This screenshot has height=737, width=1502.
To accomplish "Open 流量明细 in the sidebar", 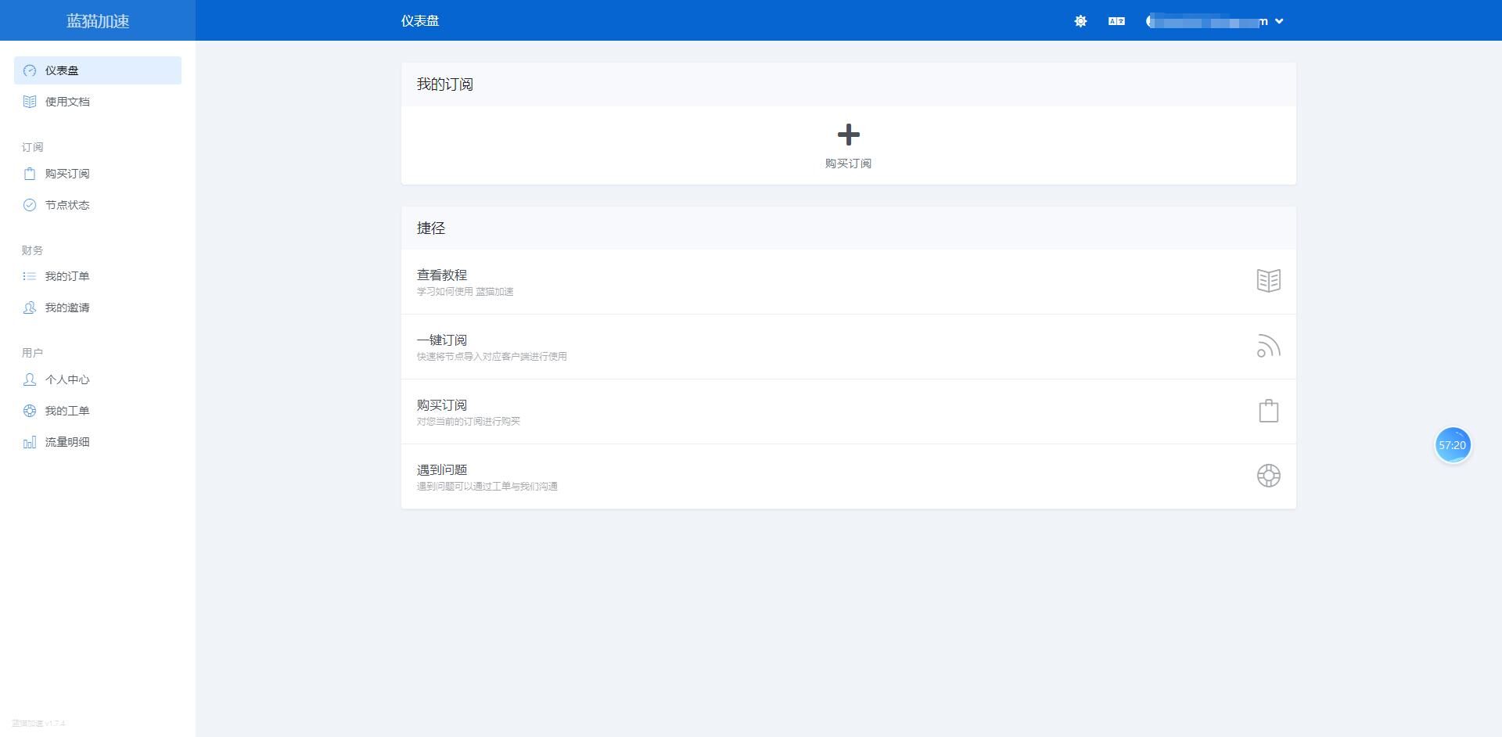I will pyautogui.click(x=98, y=442).
